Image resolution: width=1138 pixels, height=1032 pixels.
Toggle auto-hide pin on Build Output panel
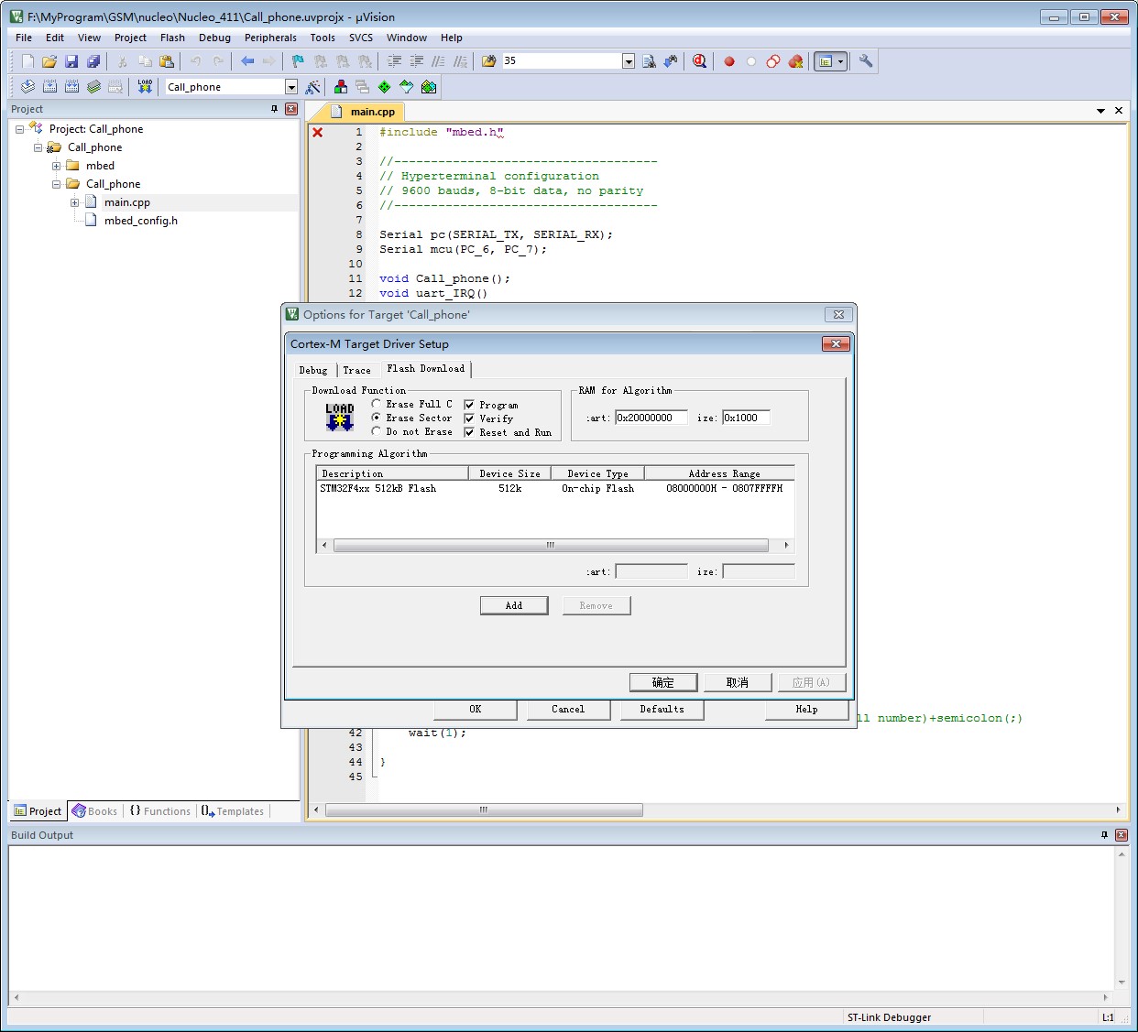point(1104,835)
